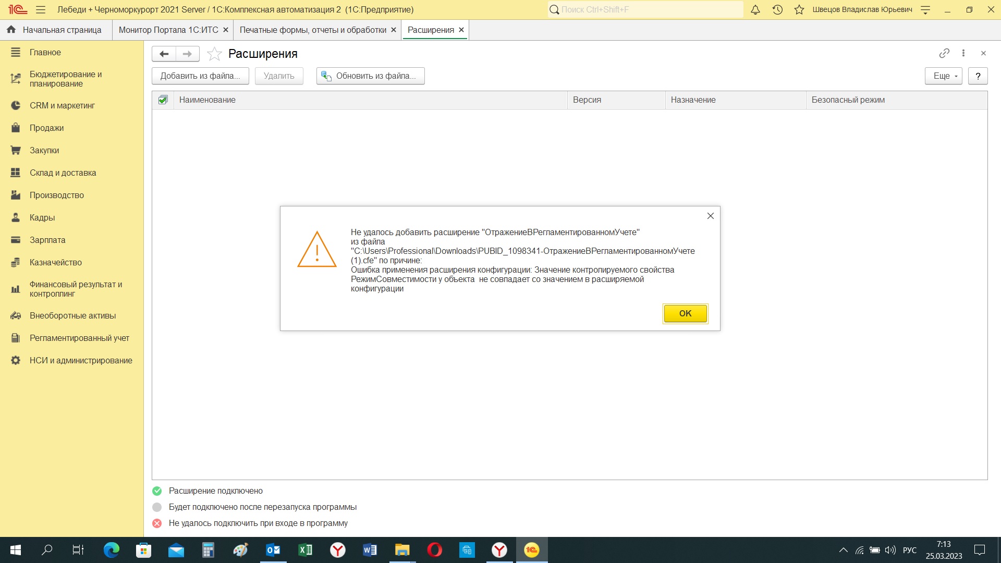Confirm the error dialog with OK

(x=685, y=313)
